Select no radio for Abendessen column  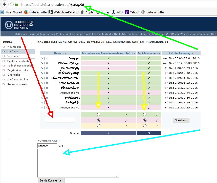tap(99, 120)
